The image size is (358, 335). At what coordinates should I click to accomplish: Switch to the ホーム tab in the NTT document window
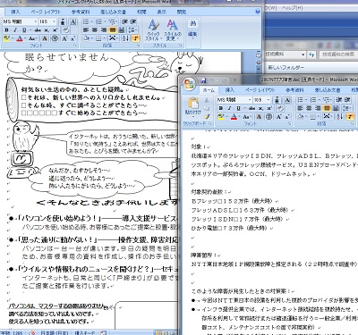point(209,89)
